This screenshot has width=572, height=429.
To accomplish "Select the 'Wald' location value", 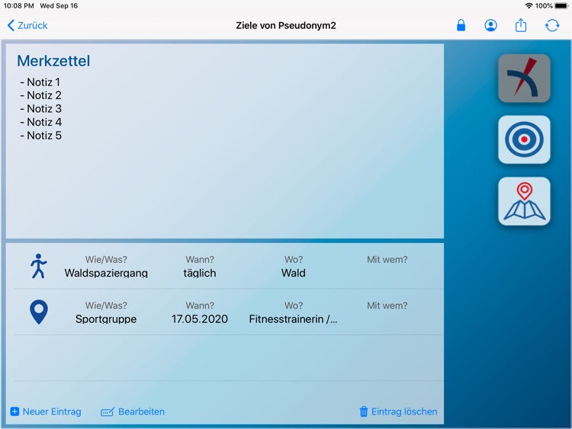I will 294,273.
